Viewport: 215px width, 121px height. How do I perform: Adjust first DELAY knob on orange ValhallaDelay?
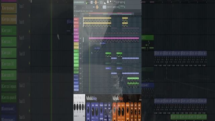click(119, 111)
